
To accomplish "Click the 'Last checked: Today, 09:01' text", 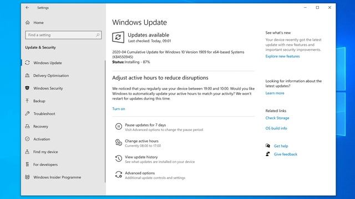I will point(149,41).
